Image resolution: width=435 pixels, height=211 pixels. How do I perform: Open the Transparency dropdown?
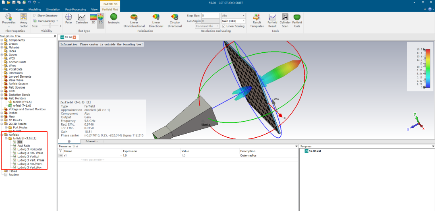point(46,21)
